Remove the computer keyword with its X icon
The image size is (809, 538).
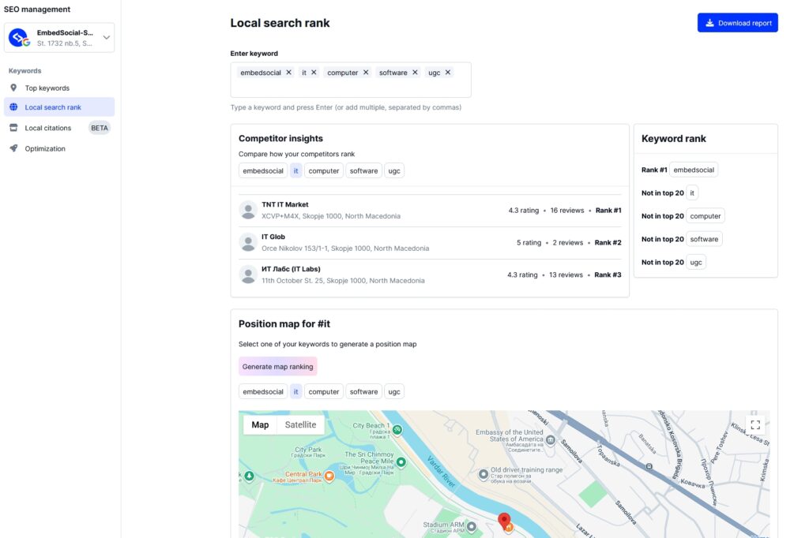[366, 73]
